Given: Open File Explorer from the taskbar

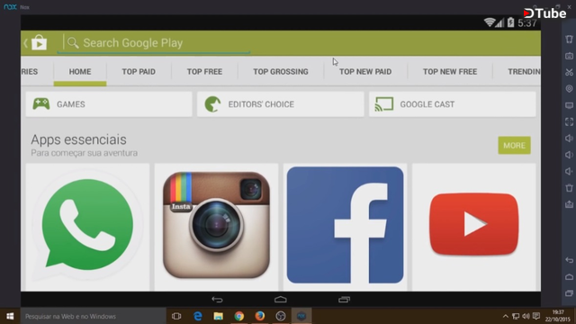Looking at the screenshot, I should coord(218,316).
